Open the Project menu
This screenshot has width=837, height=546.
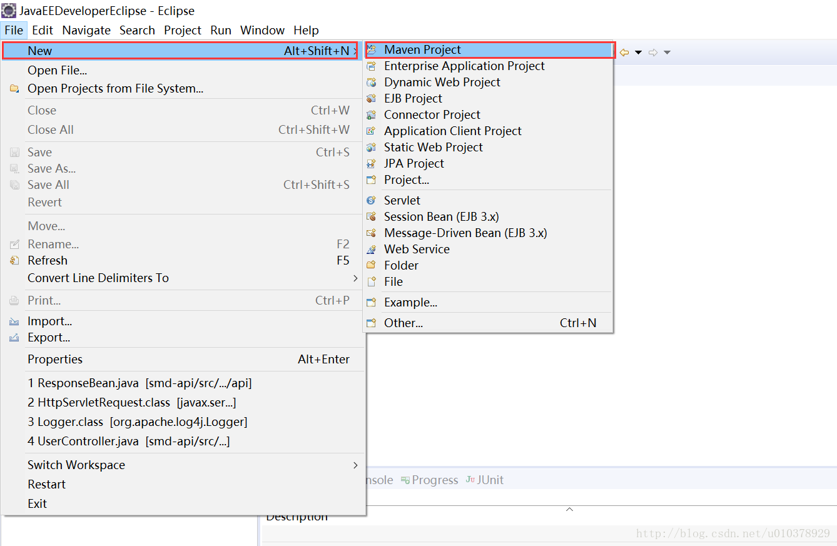pos(183,30)
